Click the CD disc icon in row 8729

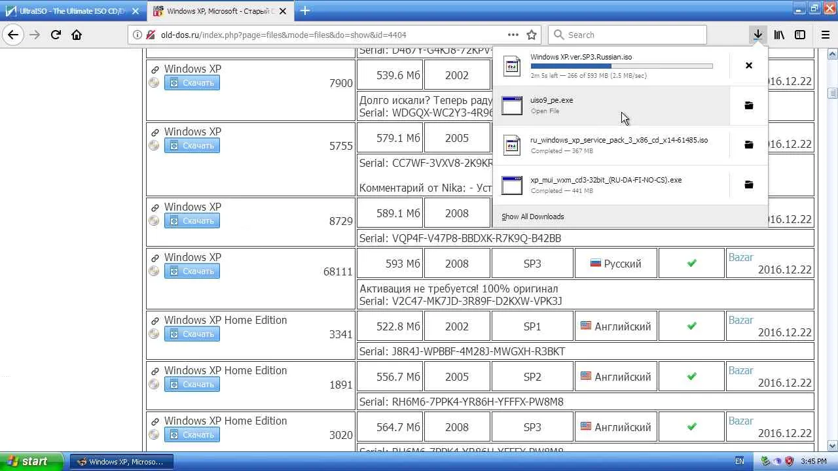pyautogui.click(x=154, y=220)
